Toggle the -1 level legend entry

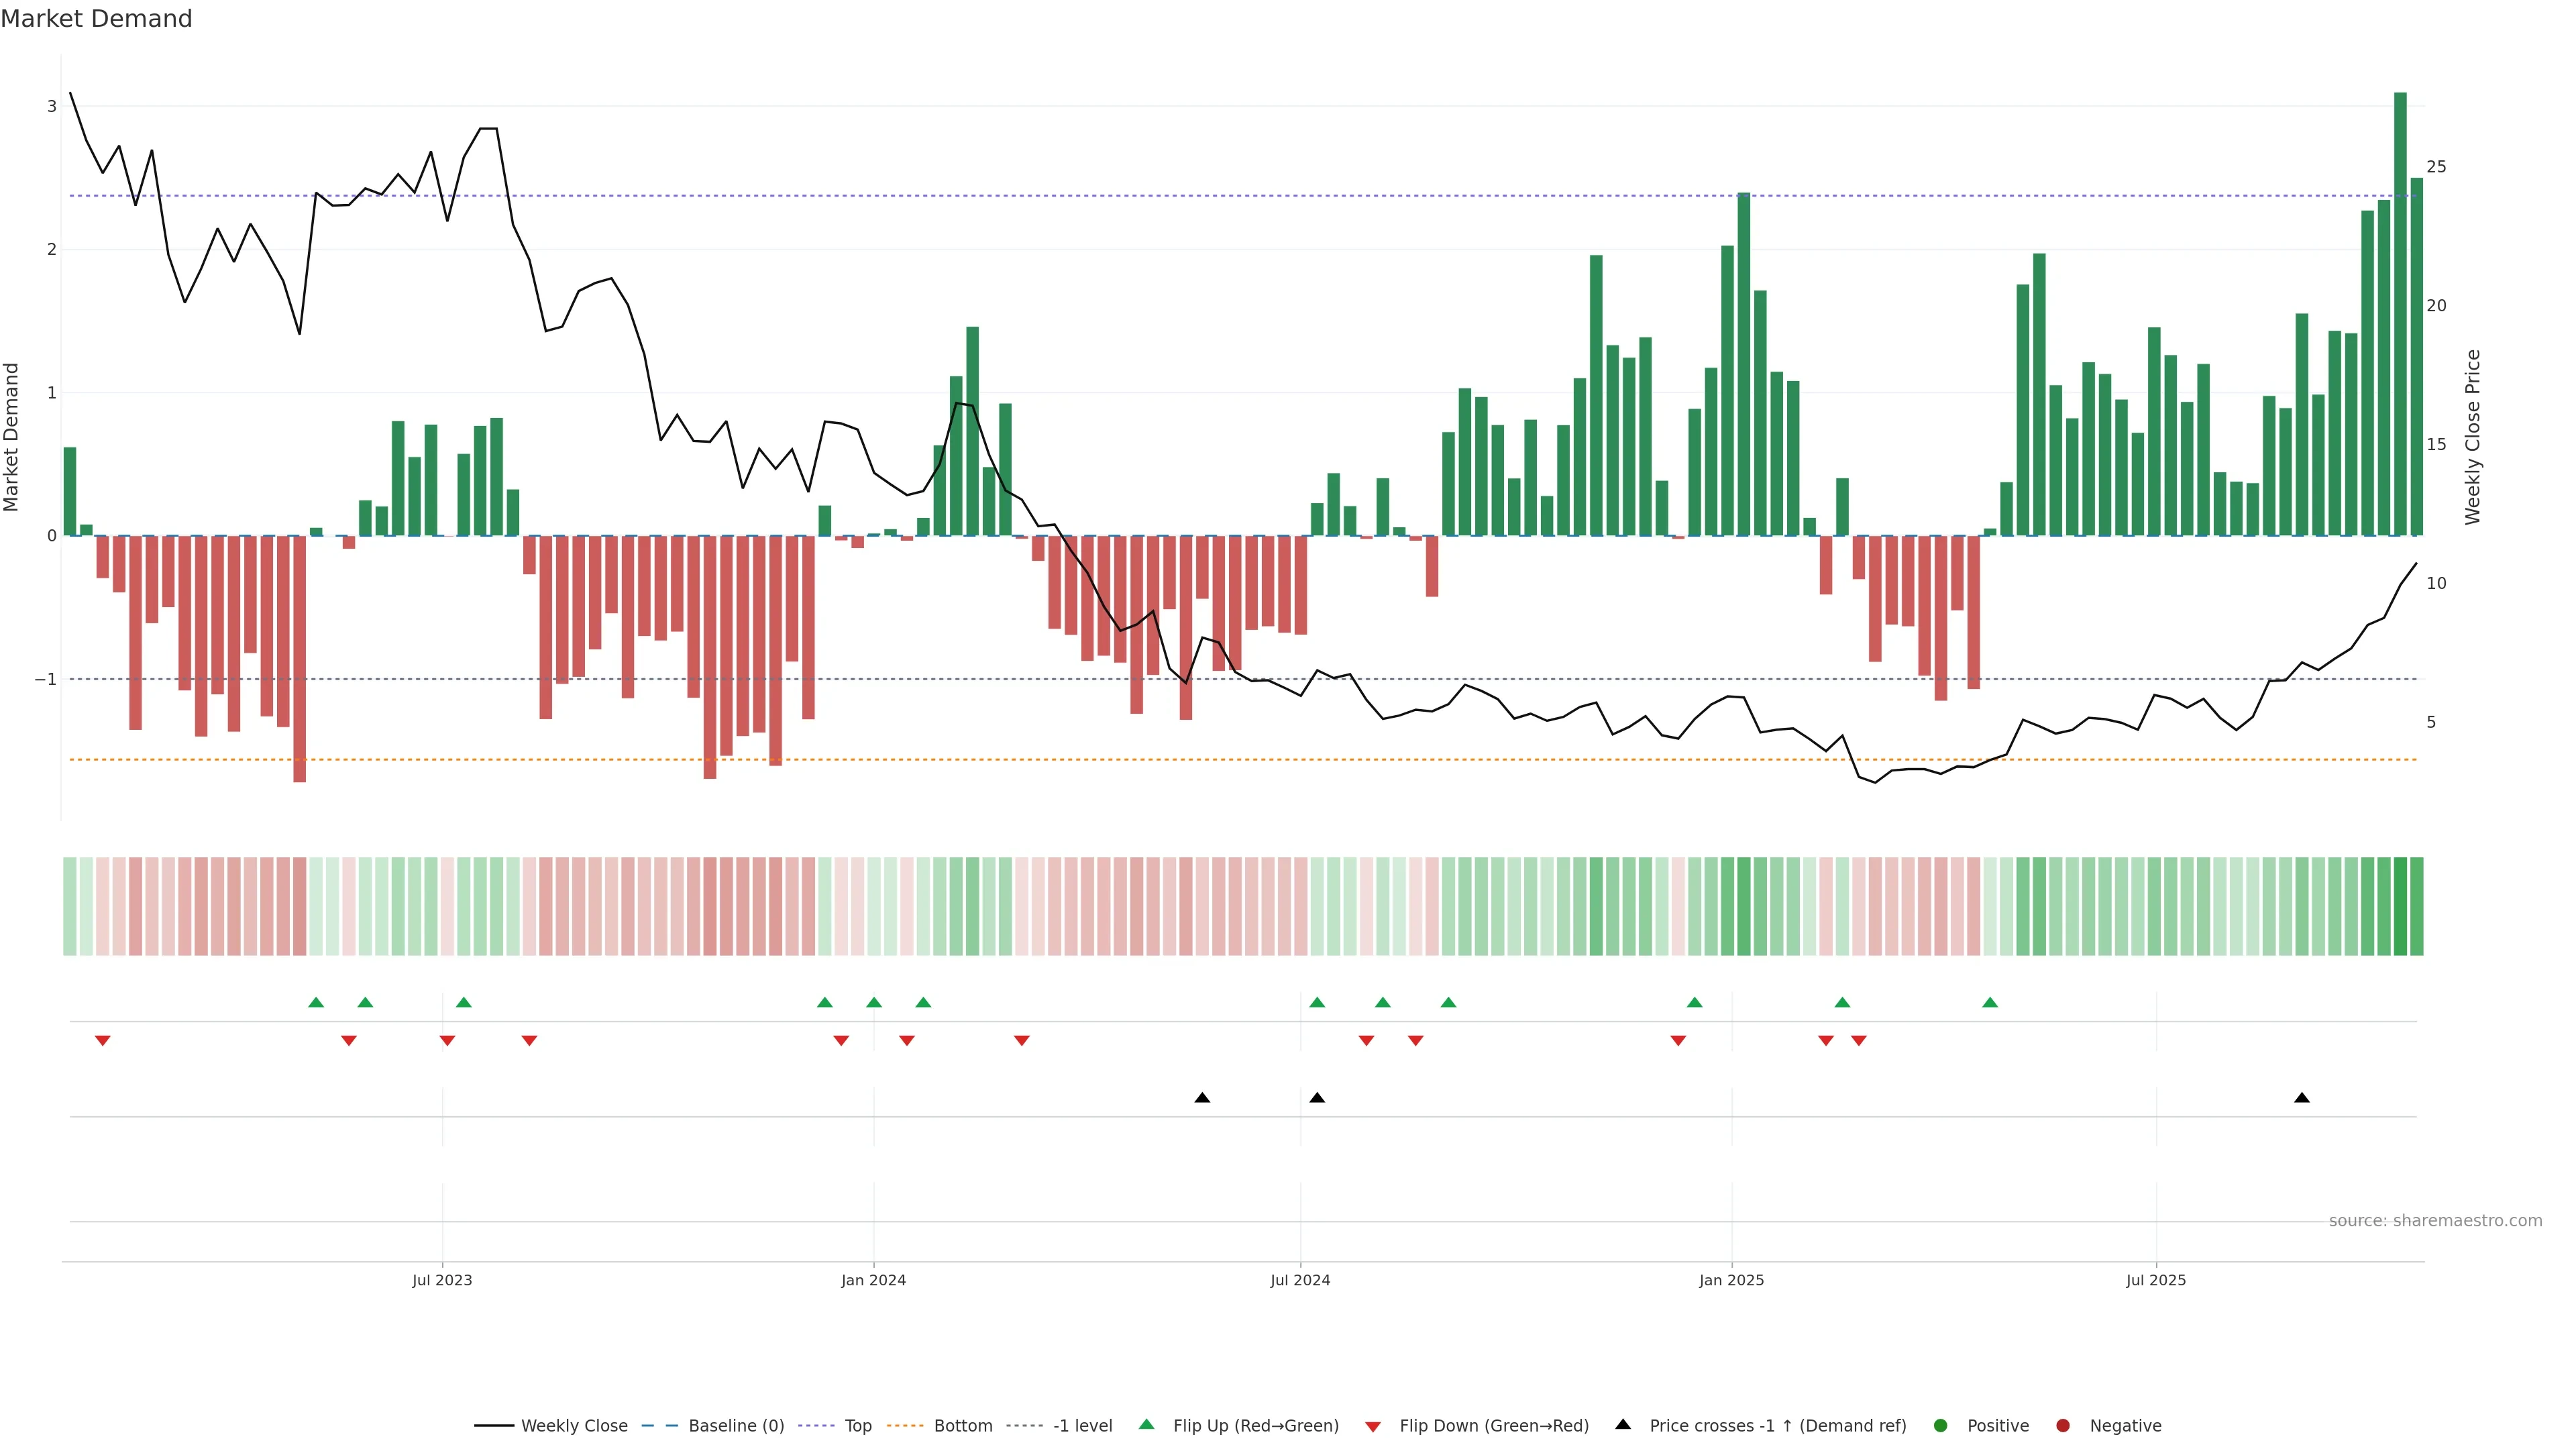(1082, 1425)
